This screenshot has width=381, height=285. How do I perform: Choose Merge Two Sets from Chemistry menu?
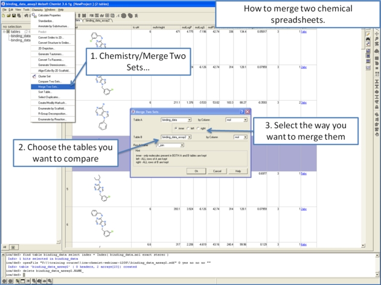[x=48, y=87]
